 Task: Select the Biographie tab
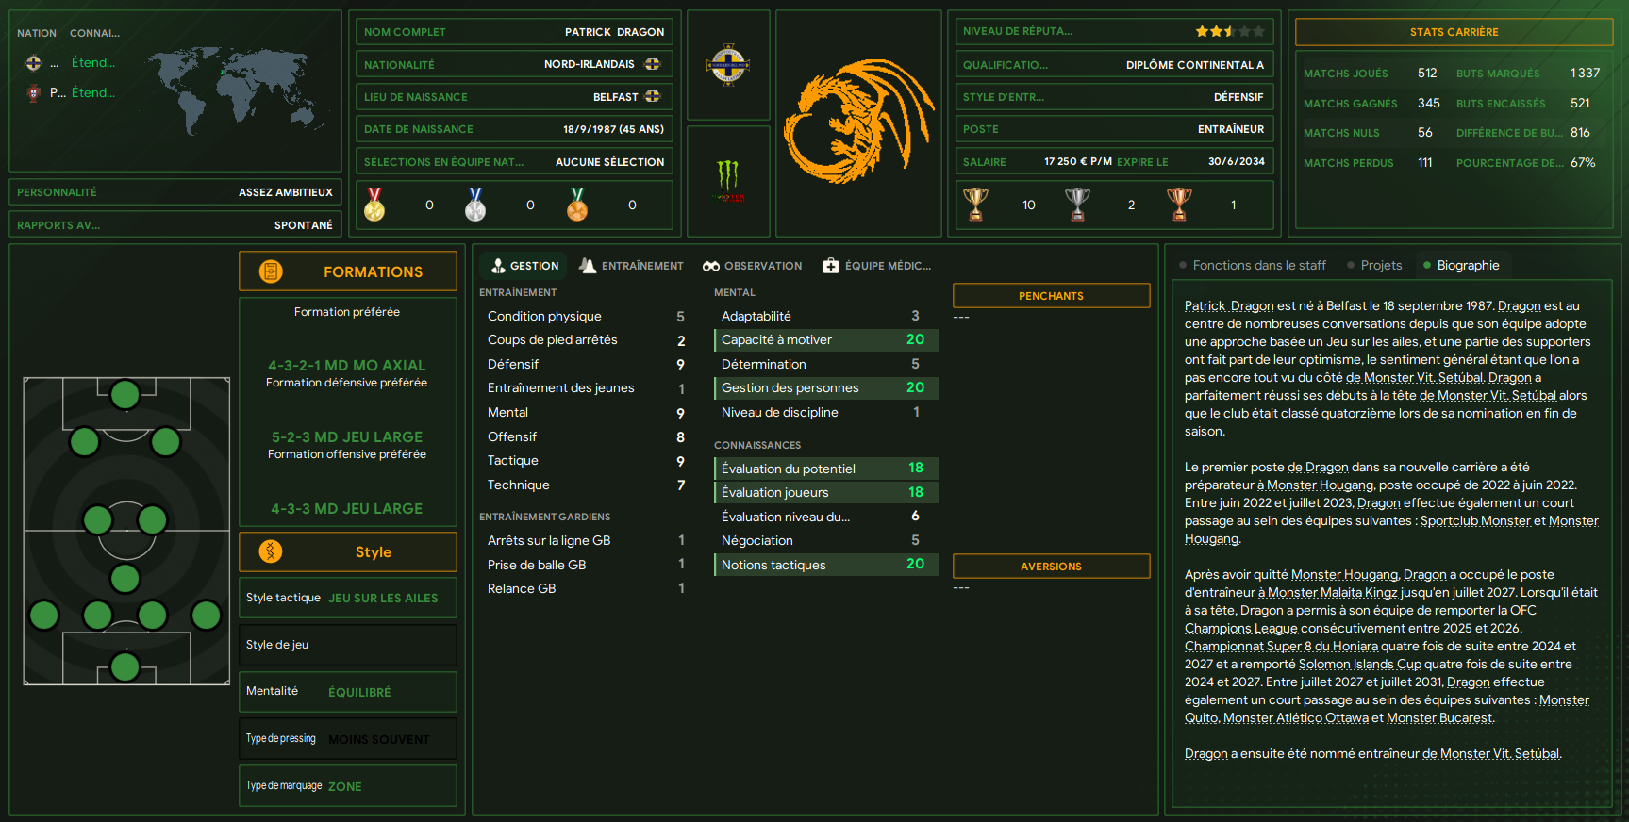pos(1461,266)
